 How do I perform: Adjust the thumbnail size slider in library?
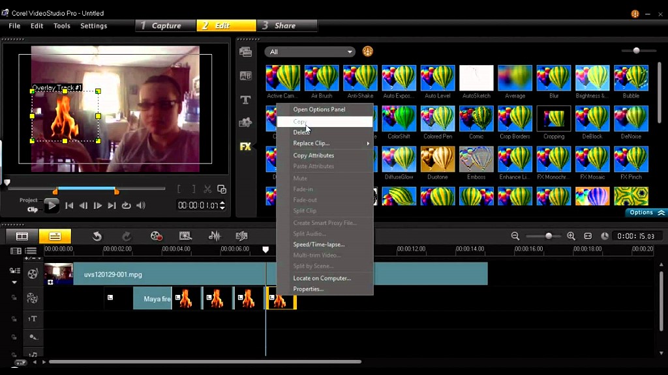tap(637, 51)
